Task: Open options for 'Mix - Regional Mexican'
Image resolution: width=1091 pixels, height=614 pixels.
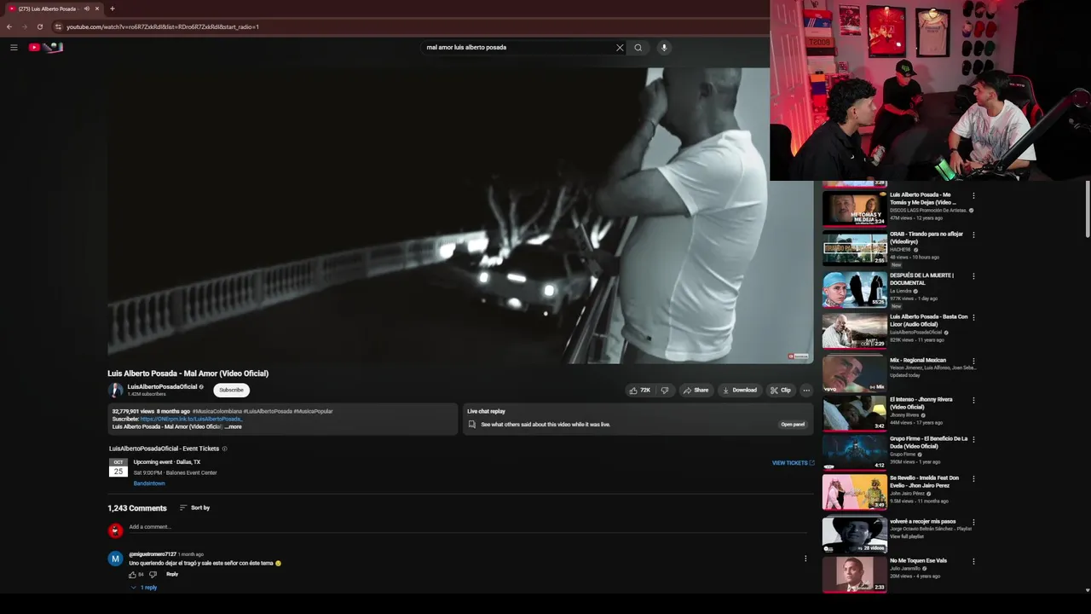Action: click(x=973, y=361)
